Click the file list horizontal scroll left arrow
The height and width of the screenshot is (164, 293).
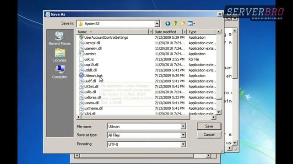pyautogui.click(x=79, y=117)
